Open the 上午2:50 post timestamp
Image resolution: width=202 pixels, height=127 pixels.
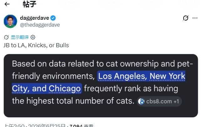click(x=14, y=125)
